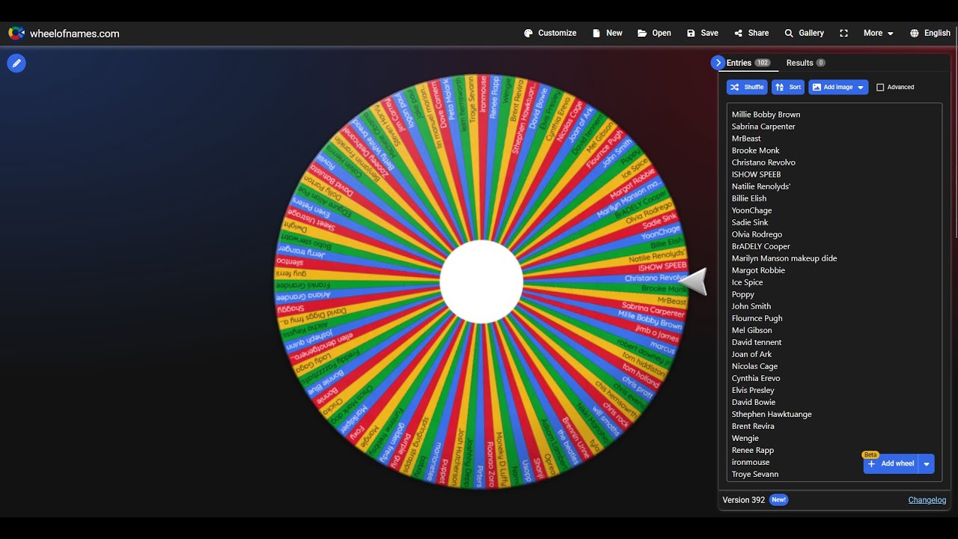Click the entry 'MrBeast' in the list
The height and width of the screenshot is (539, 958).
pyautogui.click(x=746, y=138)
